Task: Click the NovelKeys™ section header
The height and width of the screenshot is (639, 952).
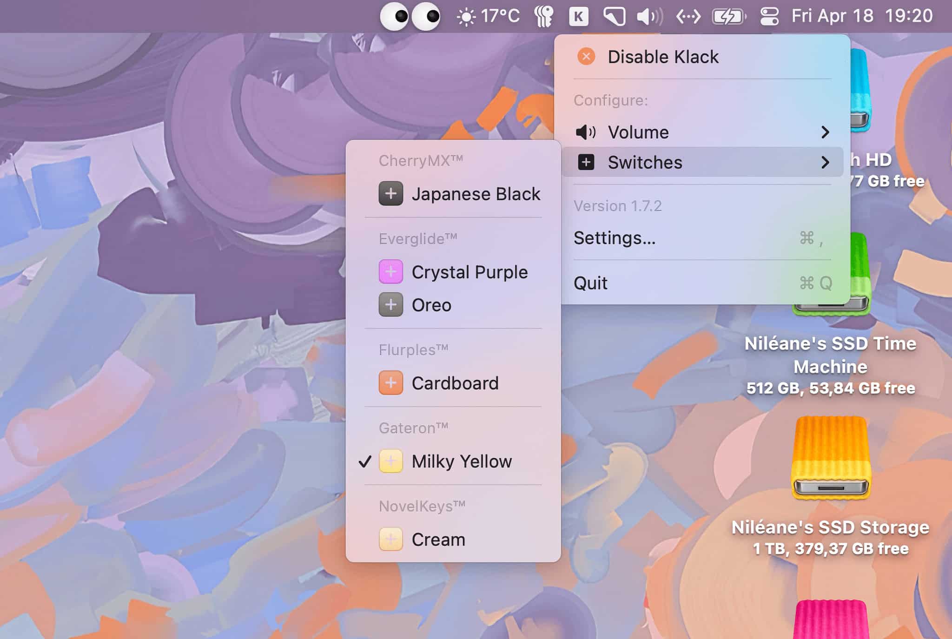Action: pyautogui.click(x=422, y=506)
